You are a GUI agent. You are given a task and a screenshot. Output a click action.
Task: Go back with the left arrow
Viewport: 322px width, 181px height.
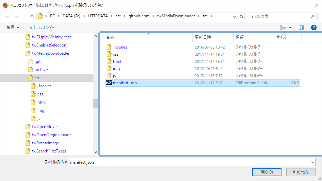click(x=7, y=16)
